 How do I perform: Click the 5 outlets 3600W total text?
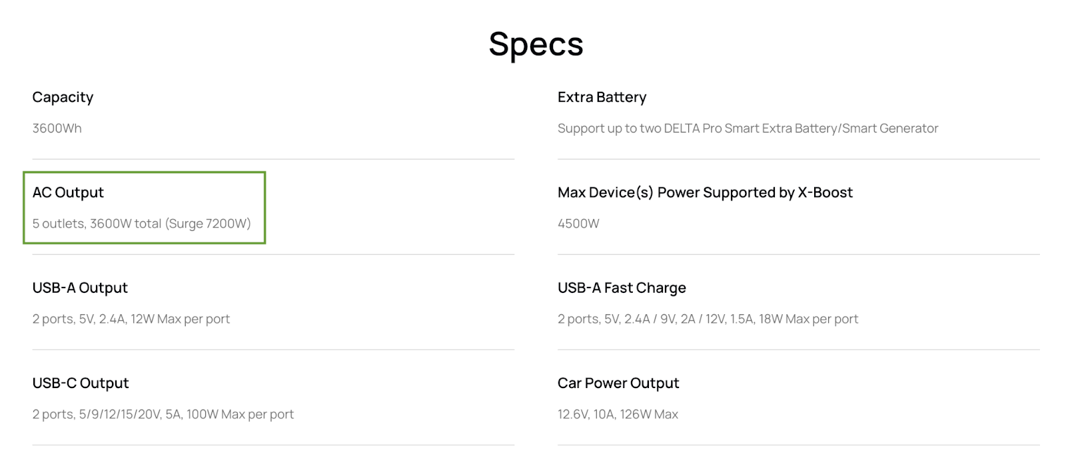coord(141,224)
